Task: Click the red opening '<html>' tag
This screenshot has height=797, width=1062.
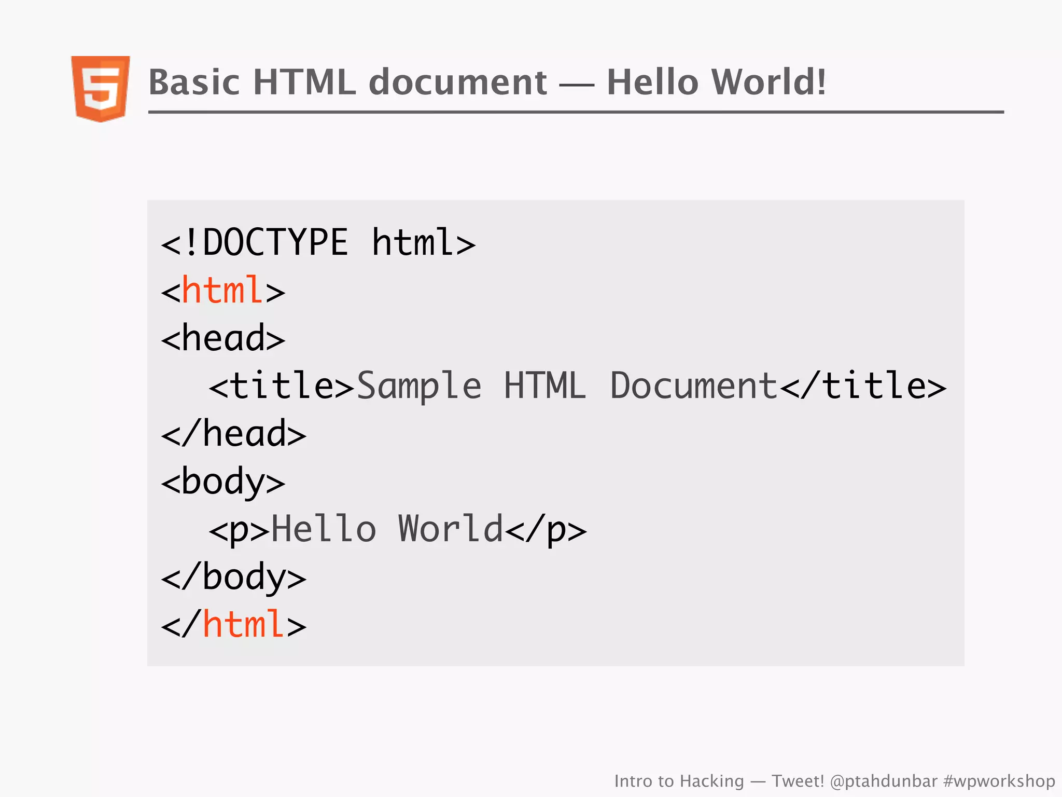Action: [x=223, y=290]
